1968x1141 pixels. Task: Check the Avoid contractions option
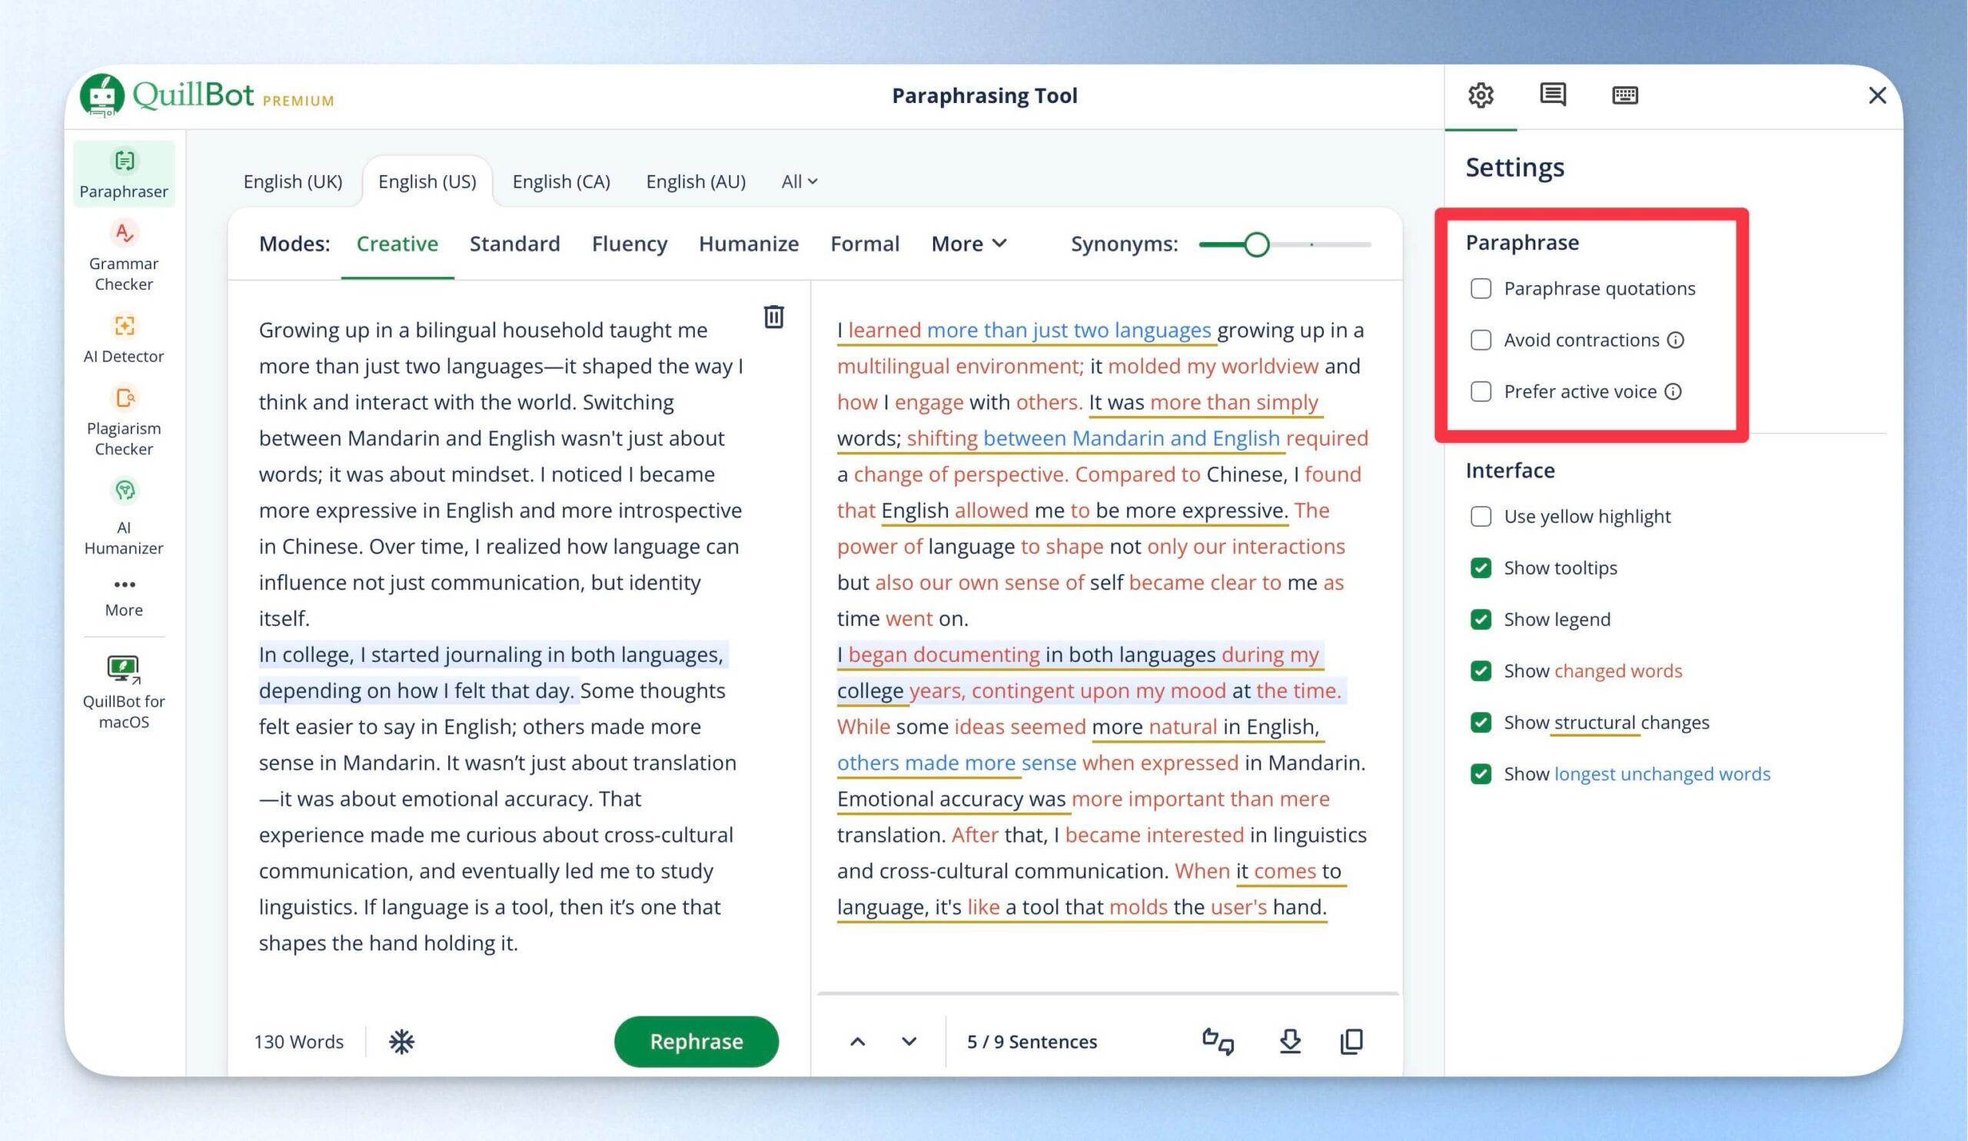[x=1481, y=340]
